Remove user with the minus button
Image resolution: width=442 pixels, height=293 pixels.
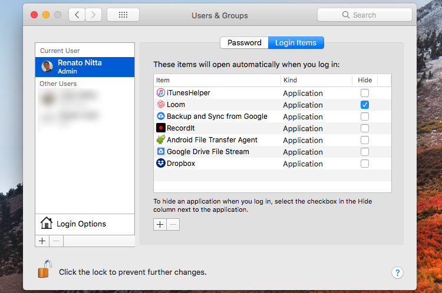click(x=57, y=241)
